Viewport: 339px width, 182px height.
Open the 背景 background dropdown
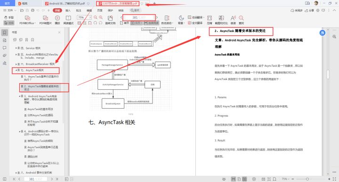[181, 23]
